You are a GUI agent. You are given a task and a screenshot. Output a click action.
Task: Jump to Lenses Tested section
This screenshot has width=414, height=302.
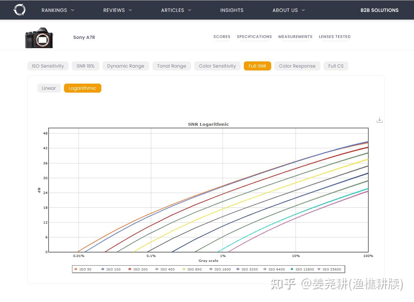tap(335, 37)
